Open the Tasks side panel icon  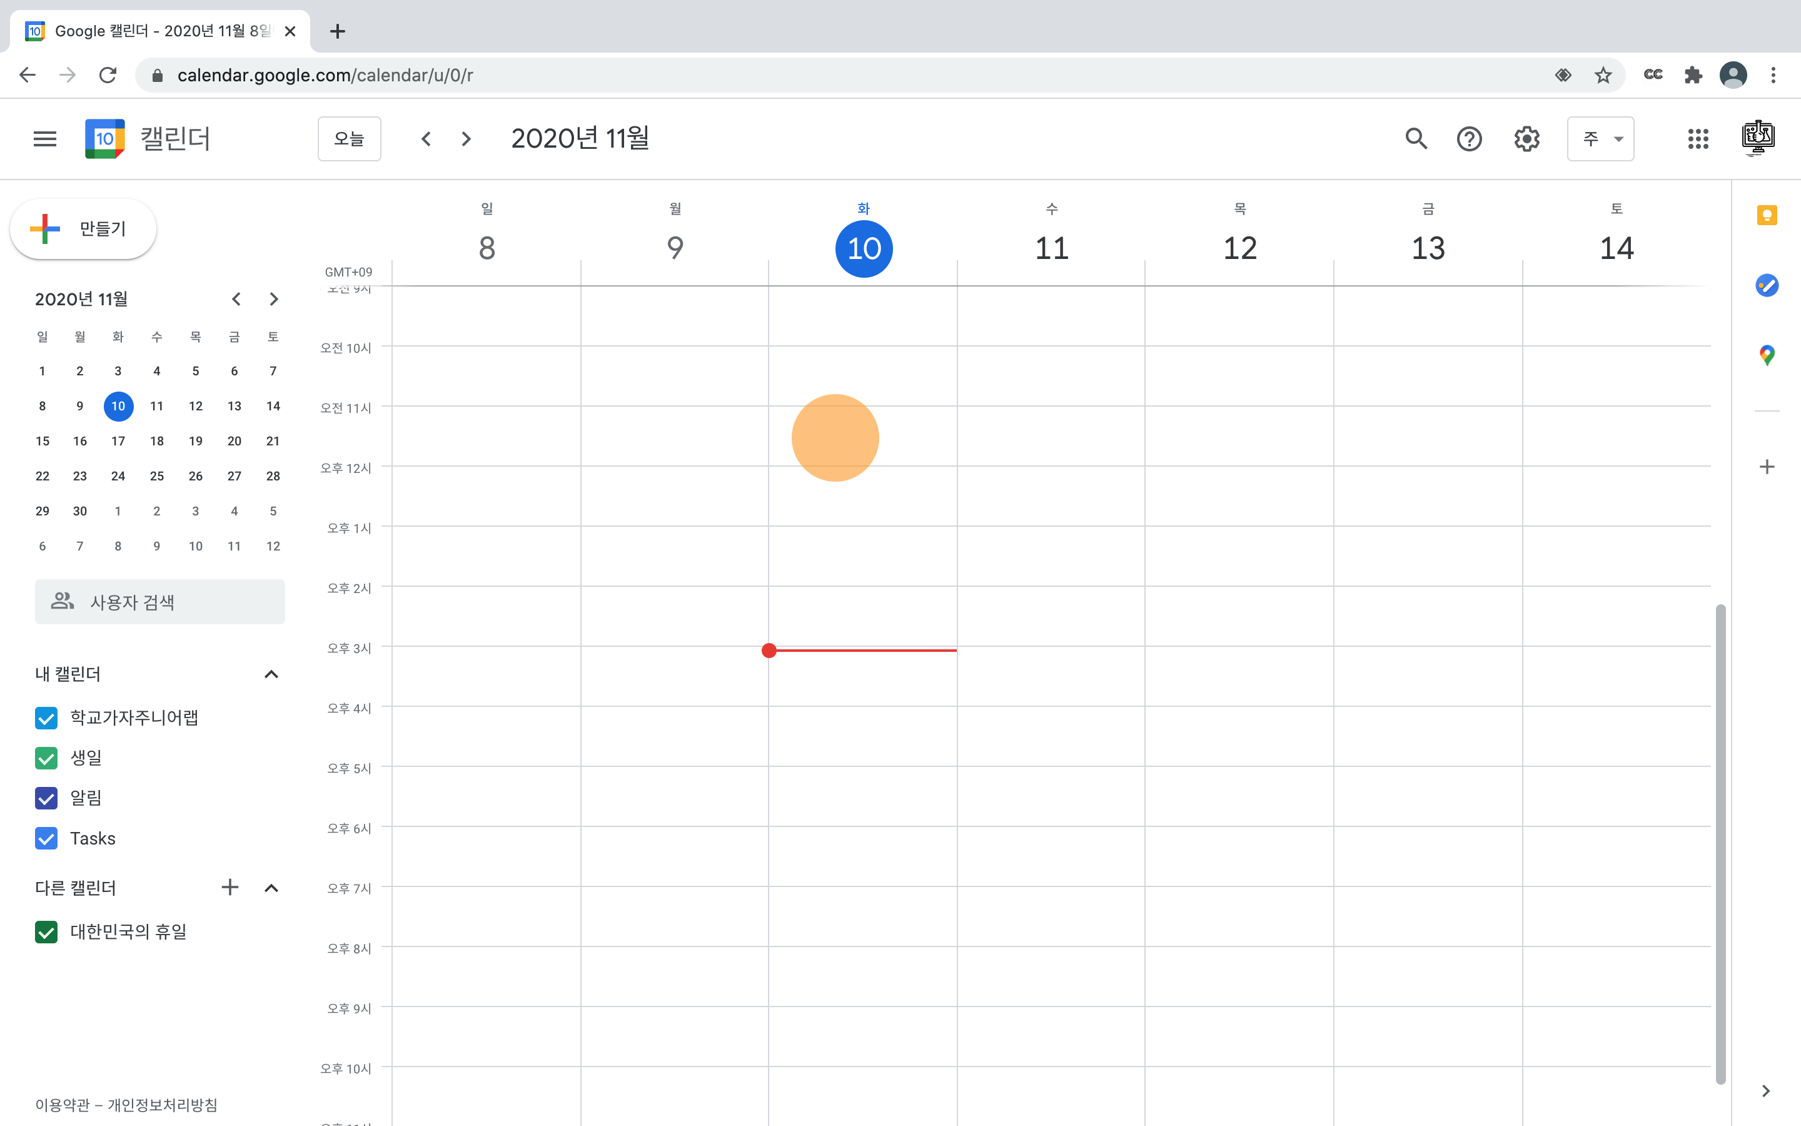(1767, 285)
